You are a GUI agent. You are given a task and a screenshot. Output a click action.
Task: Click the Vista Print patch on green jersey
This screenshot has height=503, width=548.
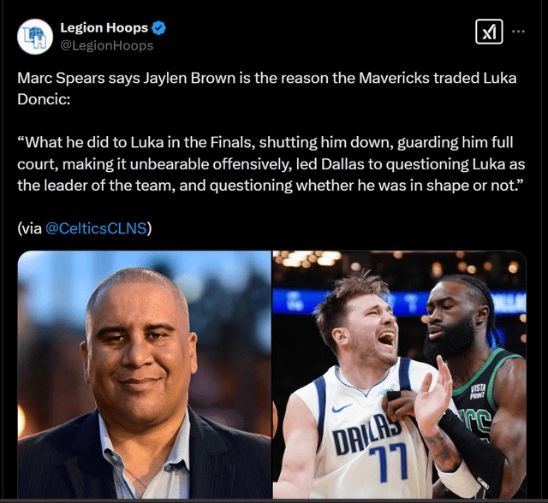click(x=478, y=391)
